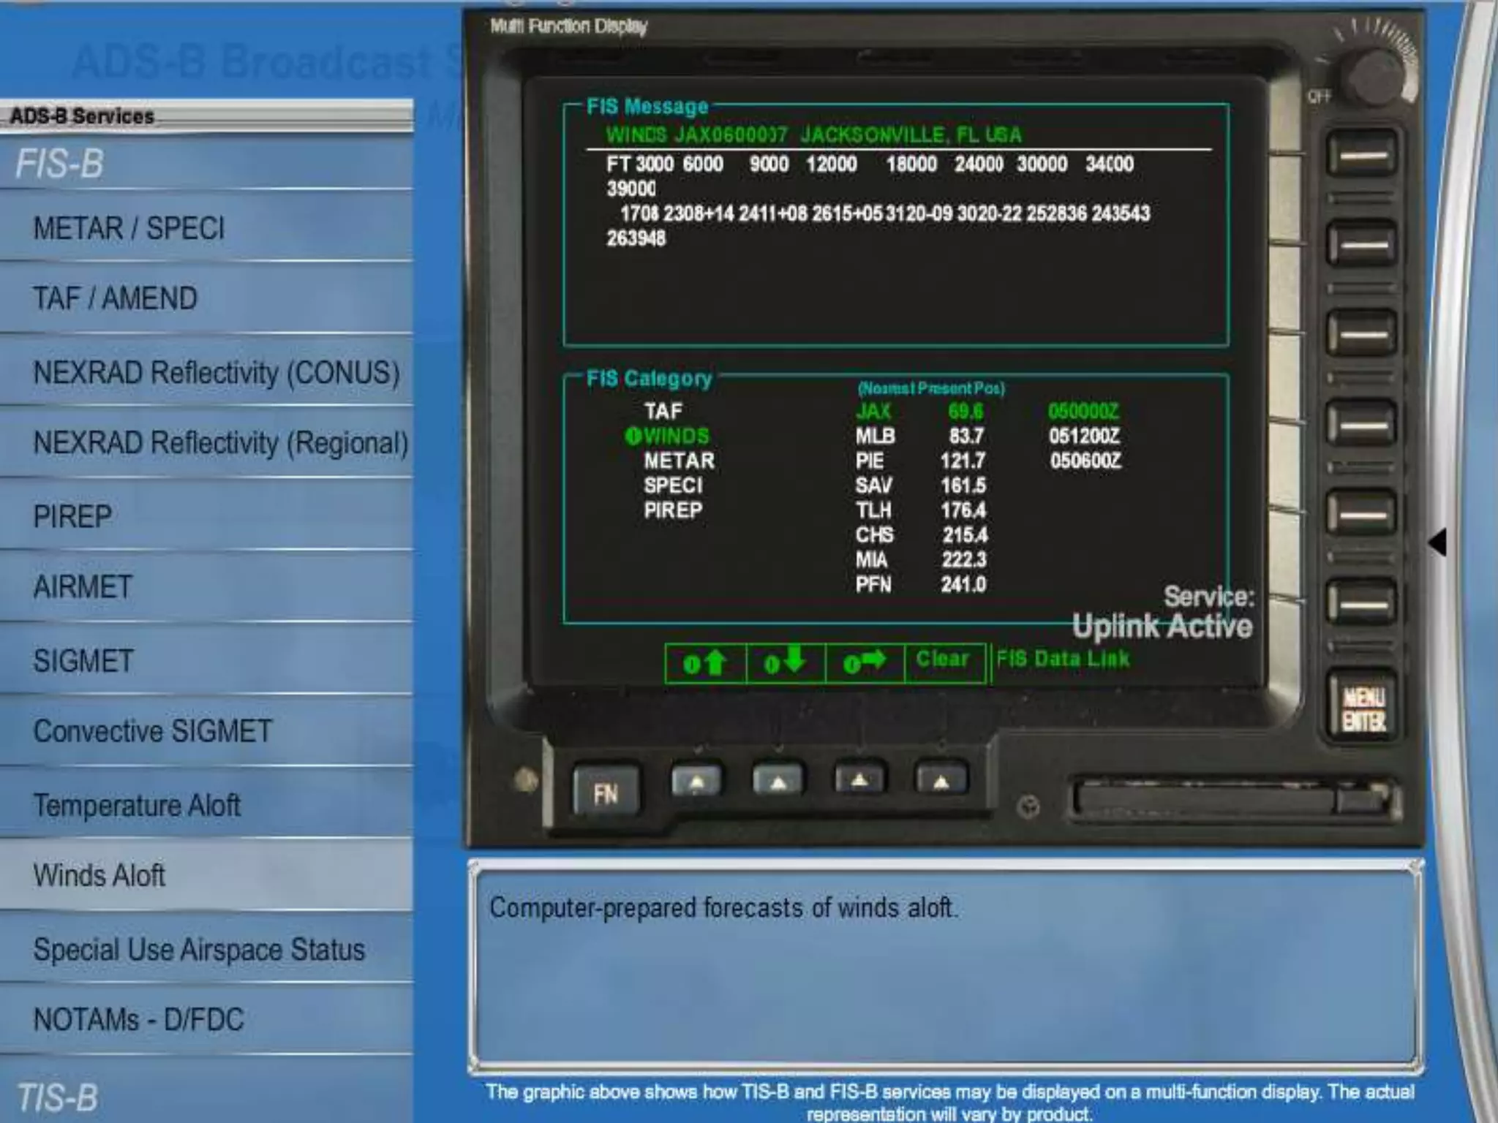Click the green cursor-down arrow softkey
1498x1123 pixels.
[x=785, y=662]
